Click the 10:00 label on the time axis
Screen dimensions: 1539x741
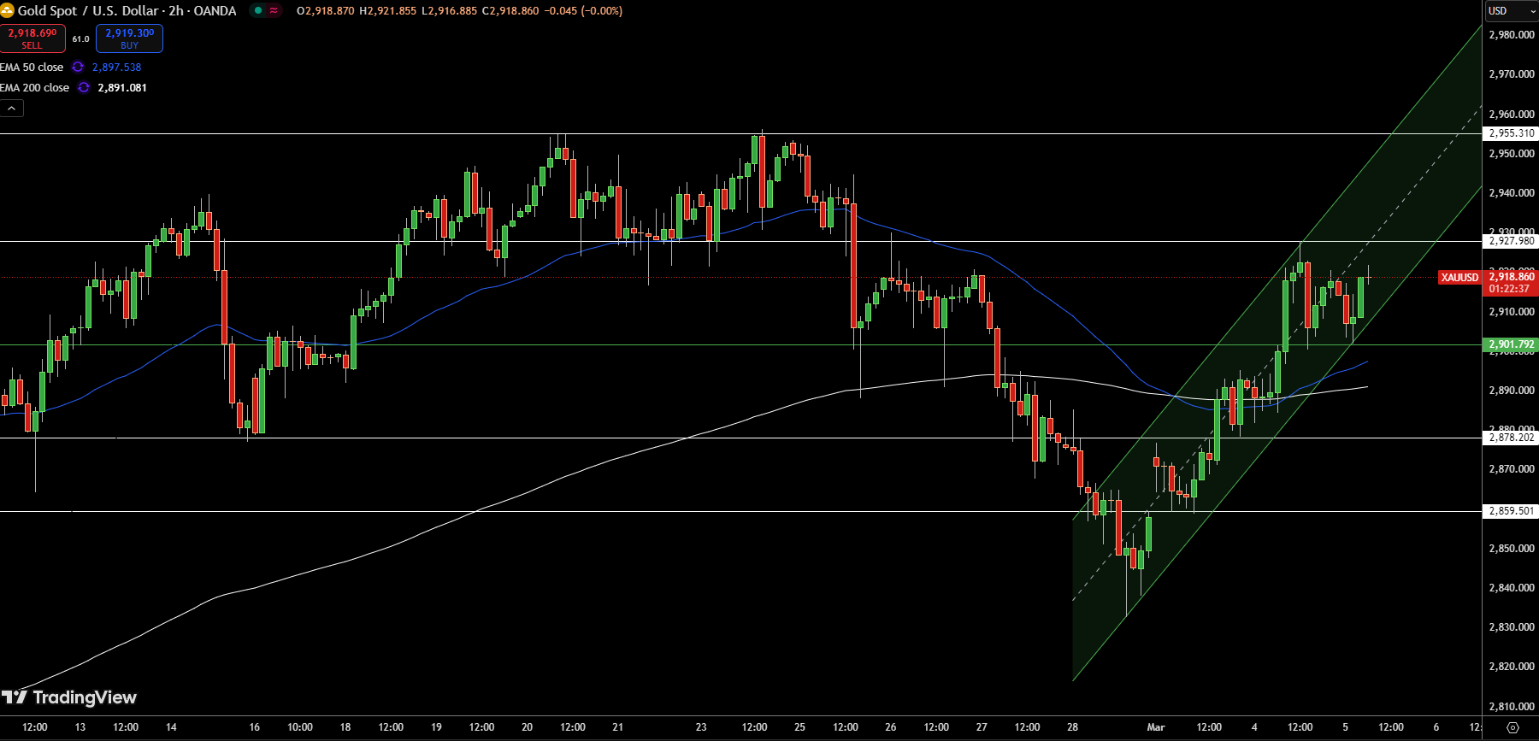tap(300, 727)
